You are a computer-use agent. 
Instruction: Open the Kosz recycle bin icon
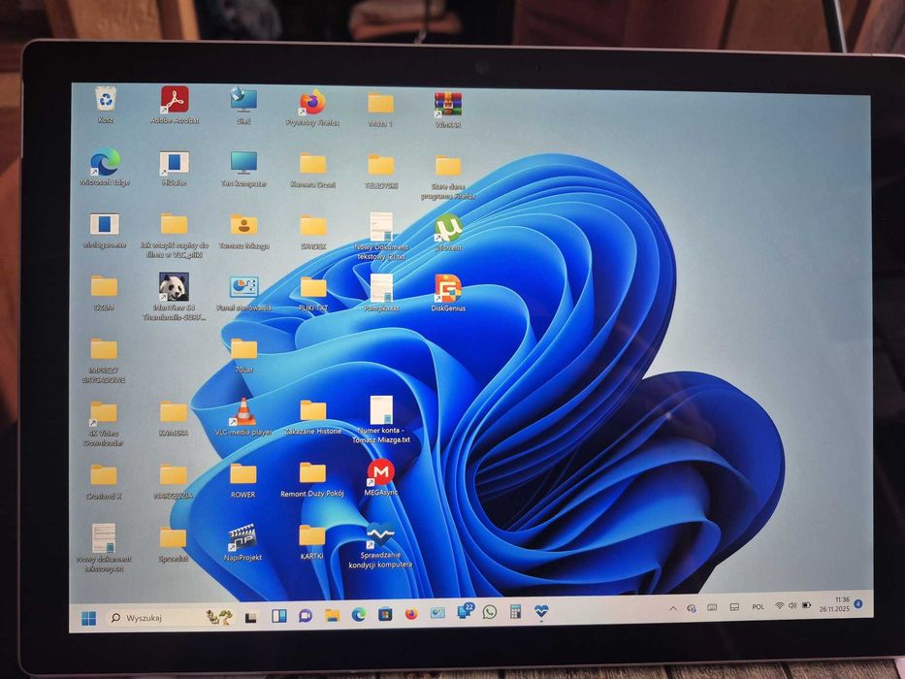tap(106, 104)
